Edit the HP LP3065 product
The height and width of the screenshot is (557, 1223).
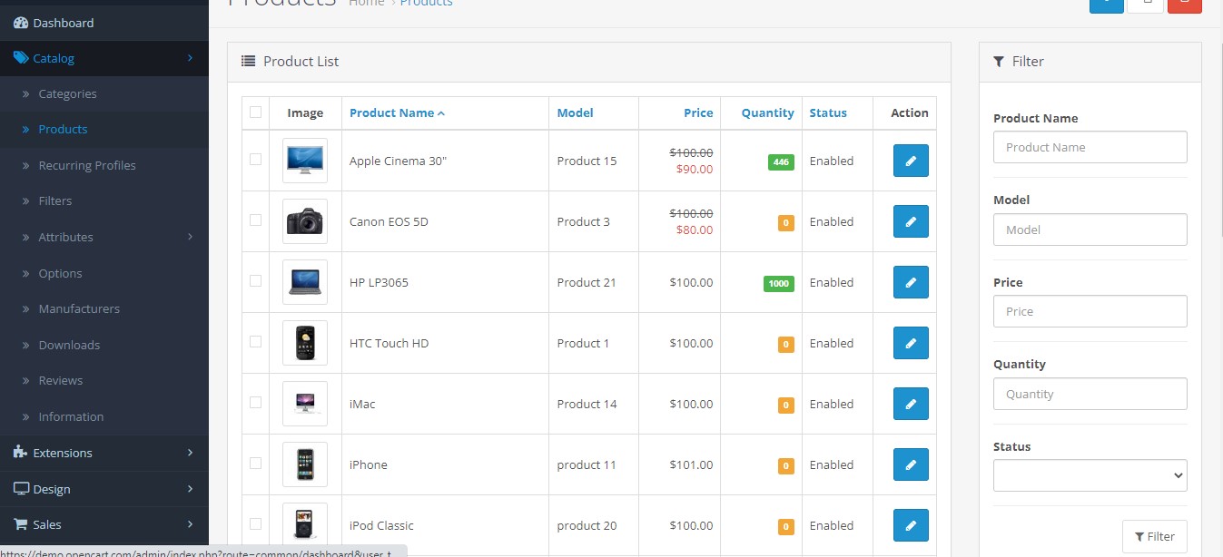[x=910, y=282]
